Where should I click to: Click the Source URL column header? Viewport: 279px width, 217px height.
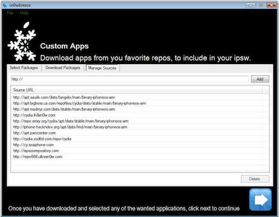137,90
